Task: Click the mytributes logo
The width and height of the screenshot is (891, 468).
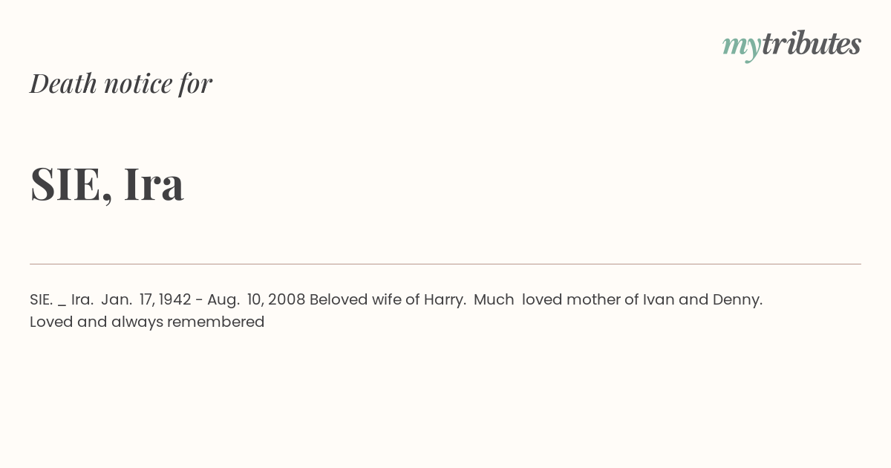Action: pos(792,45)
